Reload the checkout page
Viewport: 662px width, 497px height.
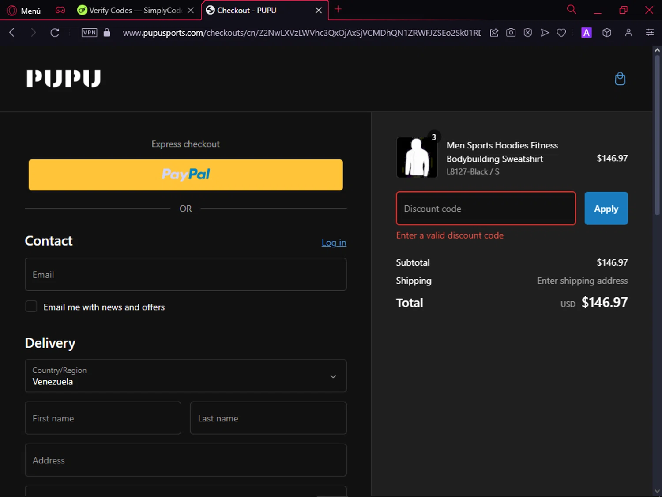point(55,32)
